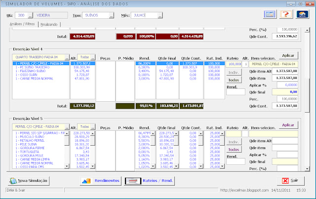Screen dimensions: 316x199
Task: Click Nível 4 total 1.577.590,12
Action: [x=82, y=106]
